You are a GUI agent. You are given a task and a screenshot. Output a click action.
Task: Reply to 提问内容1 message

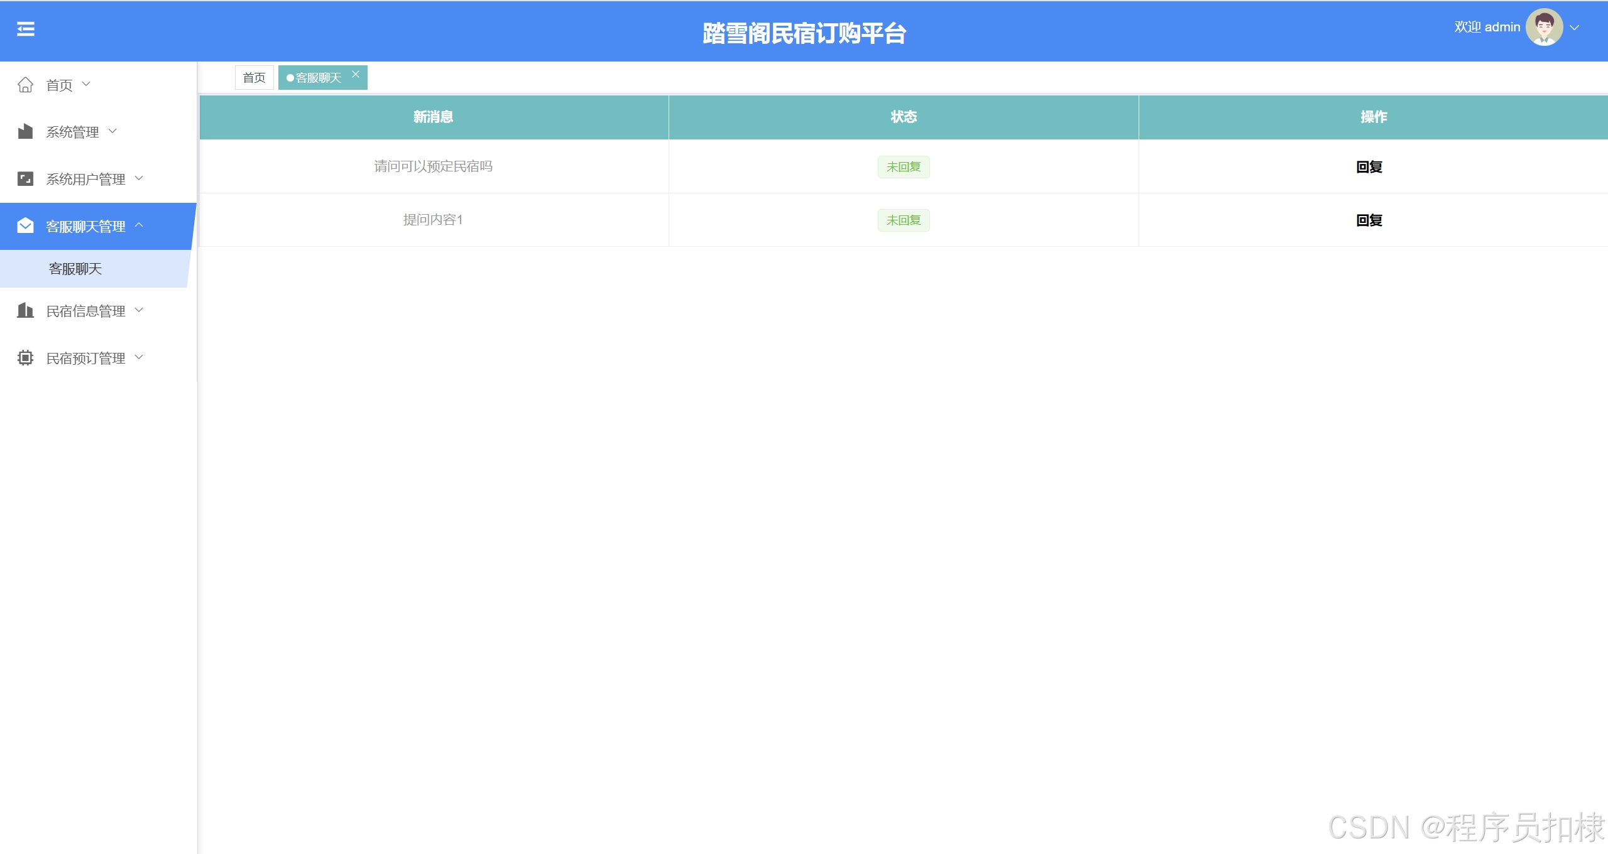coord(1369,220)
